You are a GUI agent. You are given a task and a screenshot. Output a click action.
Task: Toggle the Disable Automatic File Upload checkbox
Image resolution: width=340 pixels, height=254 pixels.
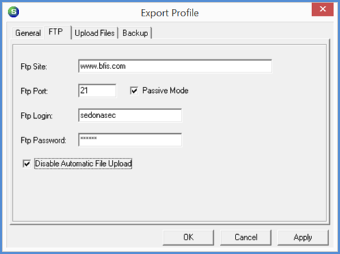(27, 163)
